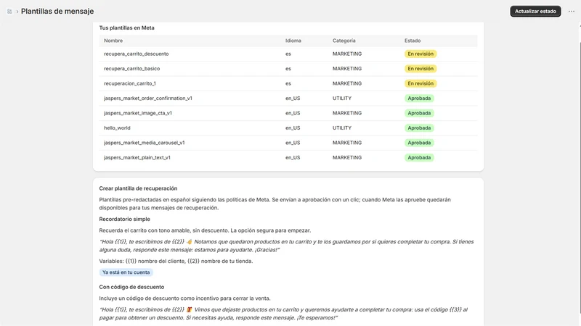The width and height of the screenshot is (581, 326).
Task: Select row recupera_carrito_descuento
Action: click(x=288, y=54)
